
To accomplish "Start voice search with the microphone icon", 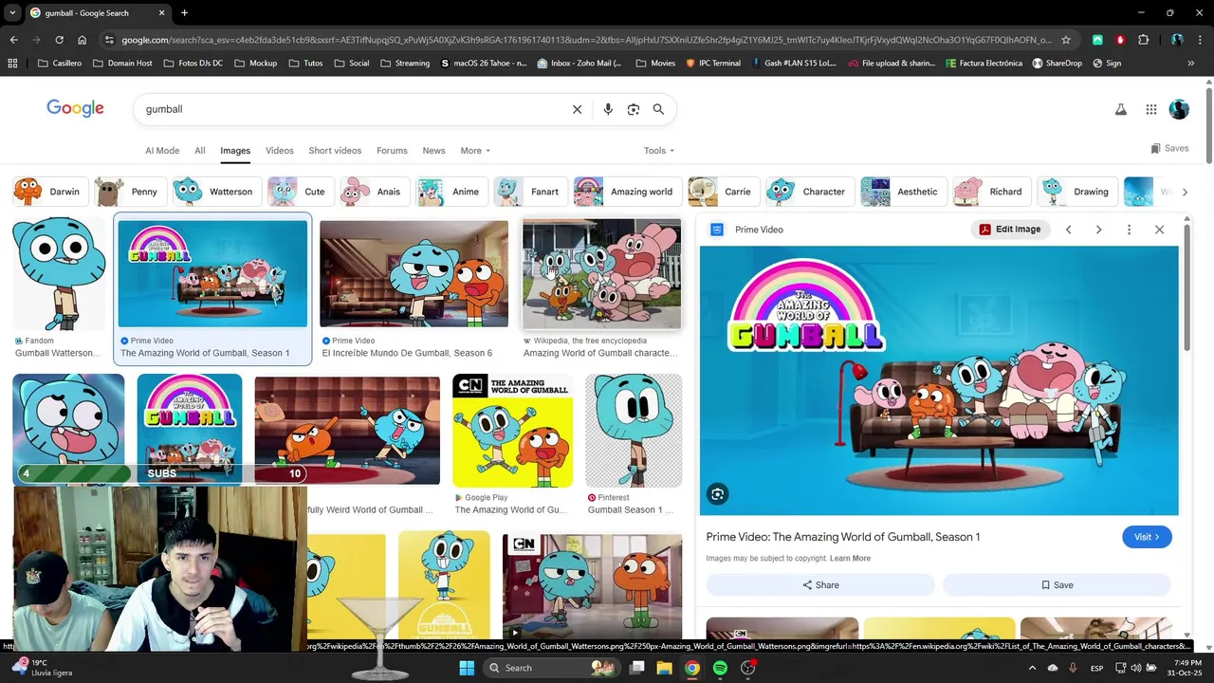I will 608,109.
